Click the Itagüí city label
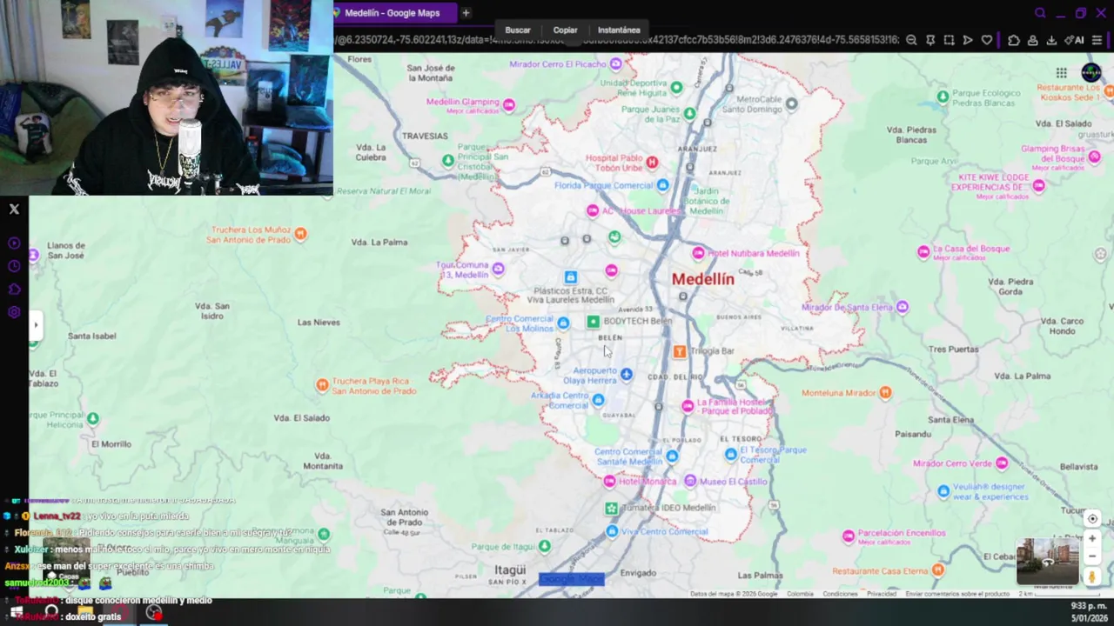Screen dimensions: 1114x626 pyautogui.click(x=510, y=570)
